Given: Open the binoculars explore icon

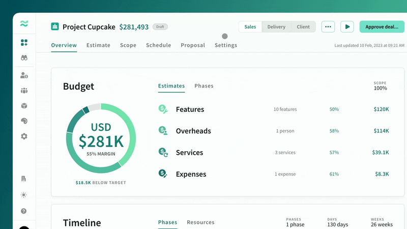Looking at the screenshot, I should click(x=24, y=58).
